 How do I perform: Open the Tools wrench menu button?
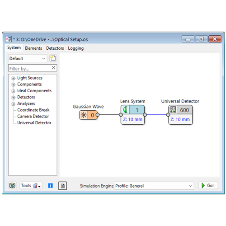[x=31, y=185]
